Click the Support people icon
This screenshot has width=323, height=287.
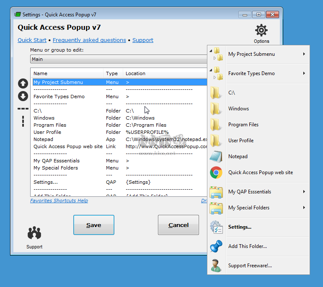click(34, 233)
